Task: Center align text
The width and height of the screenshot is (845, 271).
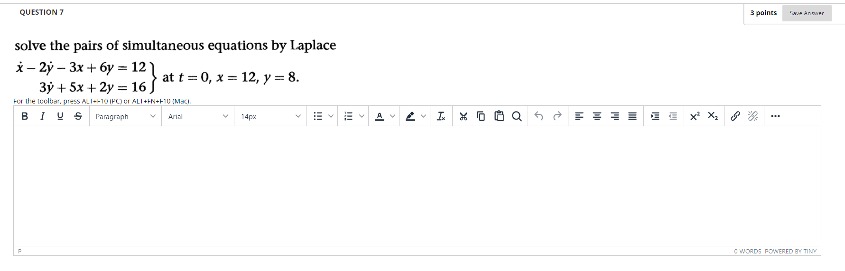Action: (x=597, y=116)
